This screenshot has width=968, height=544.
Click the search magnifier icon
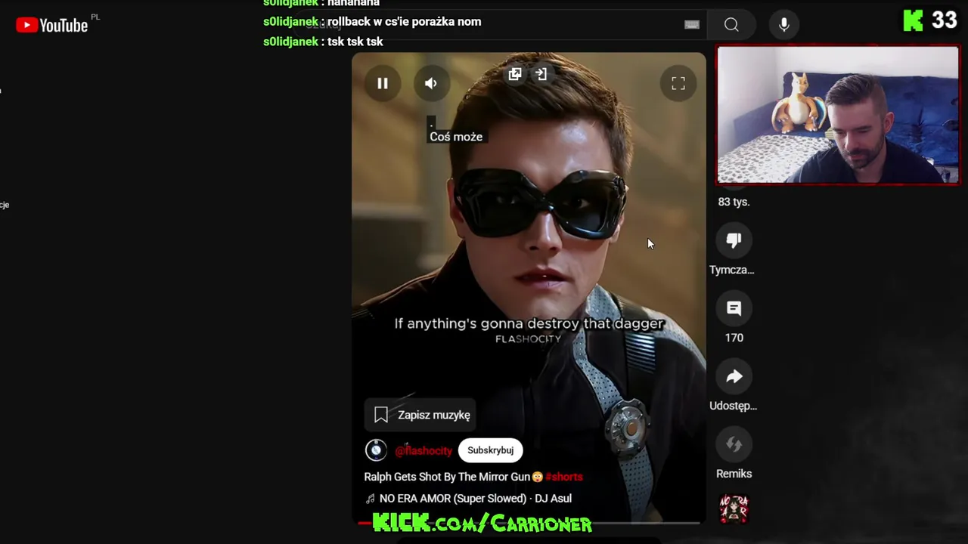[731, 25]
